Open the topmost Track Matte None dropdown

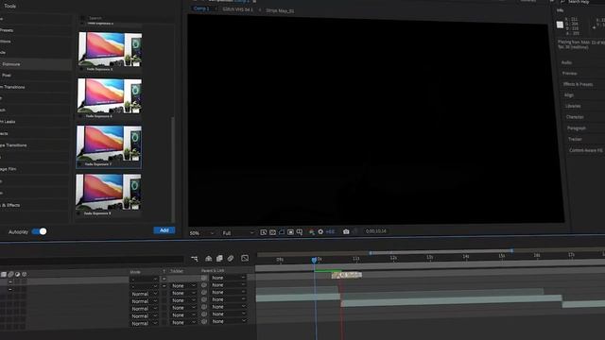point(183,285)
